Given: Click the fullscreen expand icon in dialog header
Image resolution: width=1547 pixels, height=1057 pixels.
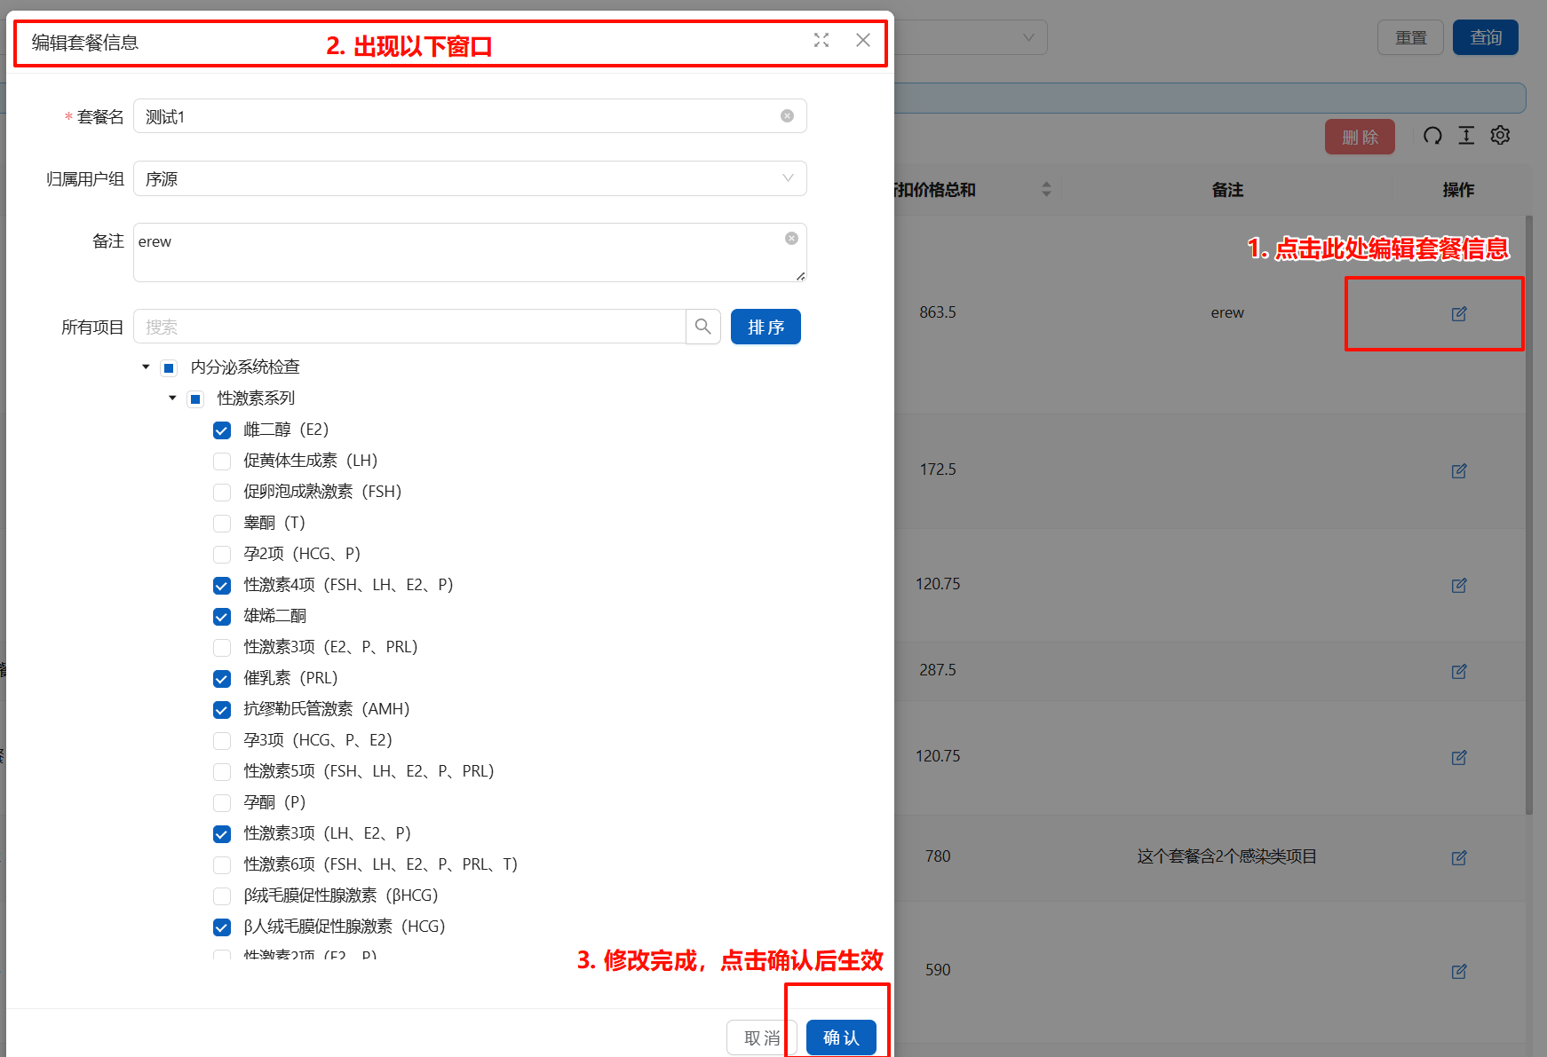Looking at the screenshot, I should [x=821, y=40].
